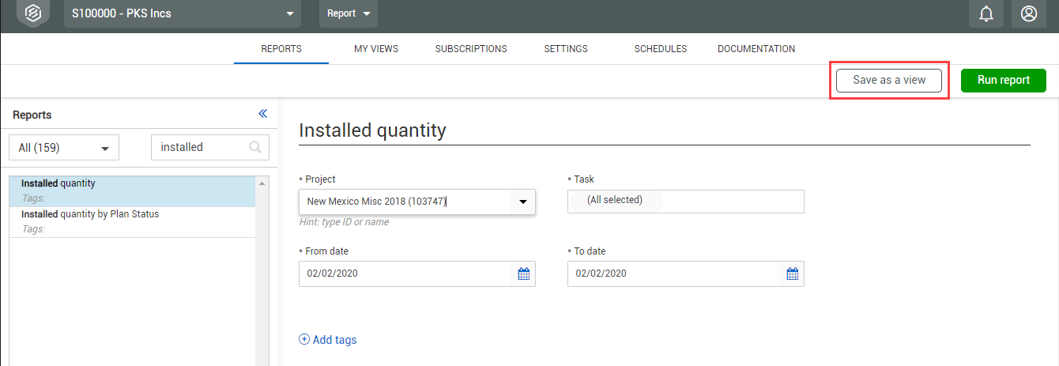Expand the All (159) category filter
The height and width of the screenshot is (366, 1059).
coord(64,147)
